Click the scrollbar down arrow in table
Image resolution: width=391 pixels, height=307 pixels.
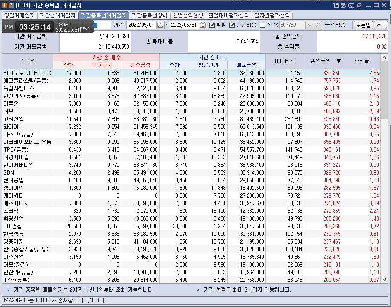(385, 280)
